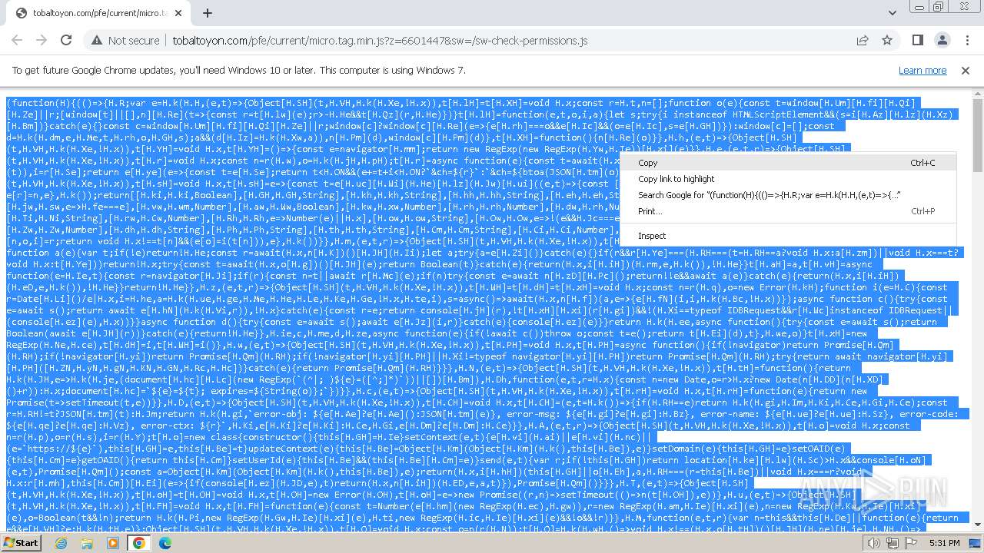This screenshot has height=553, width=984.
Task: Open Windows Media Player from the taskbar
Action: [113, 543]
